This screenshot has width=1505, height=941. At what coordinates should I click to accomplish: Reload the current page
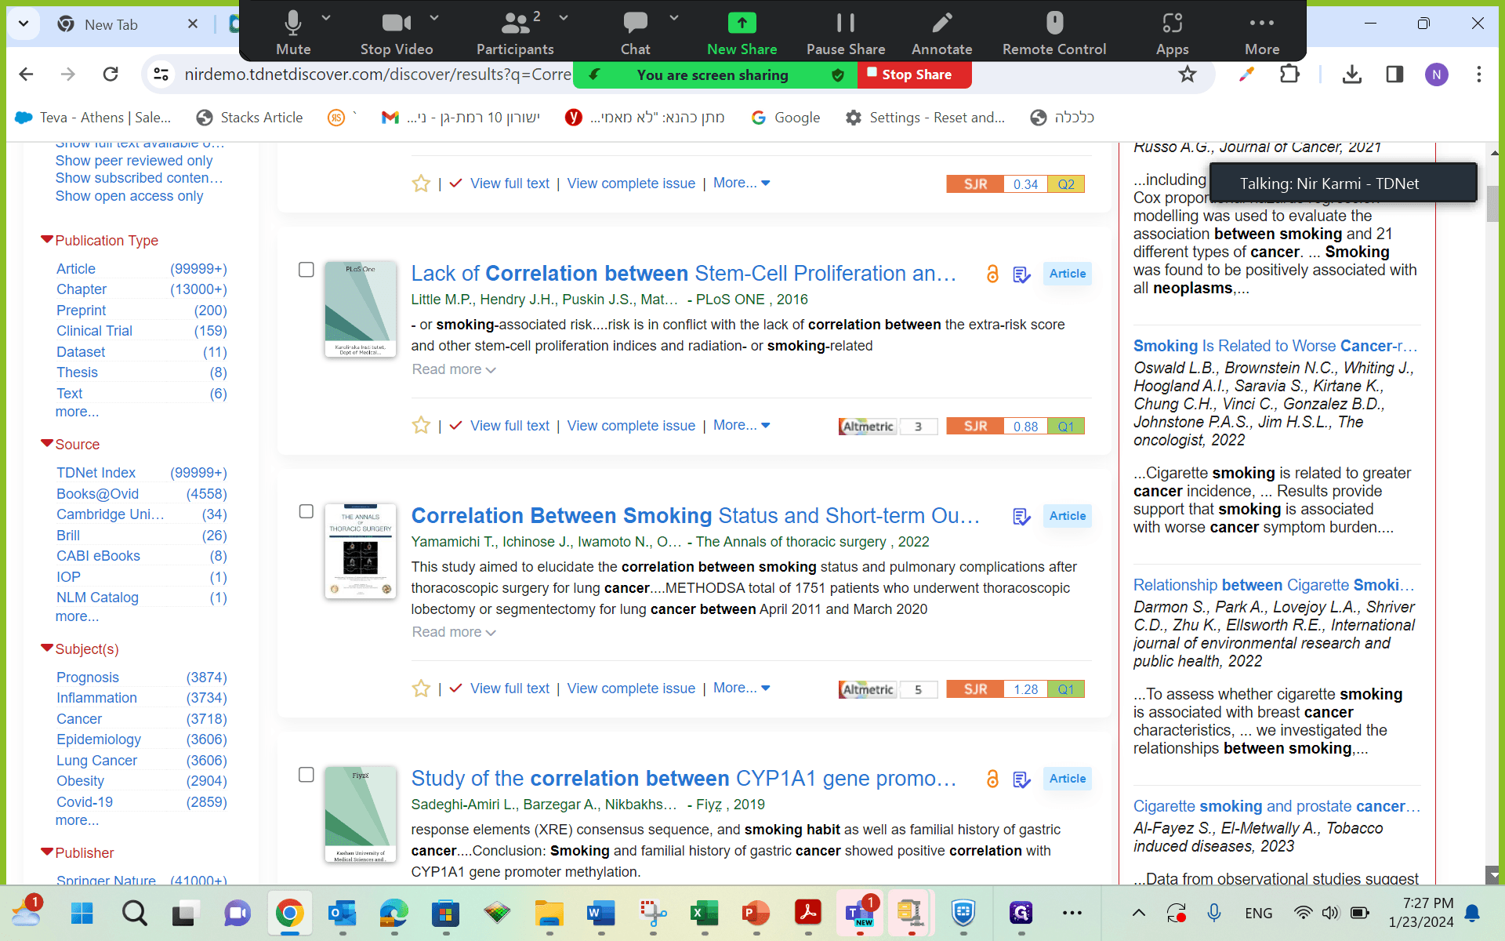(x=111, y=74)
